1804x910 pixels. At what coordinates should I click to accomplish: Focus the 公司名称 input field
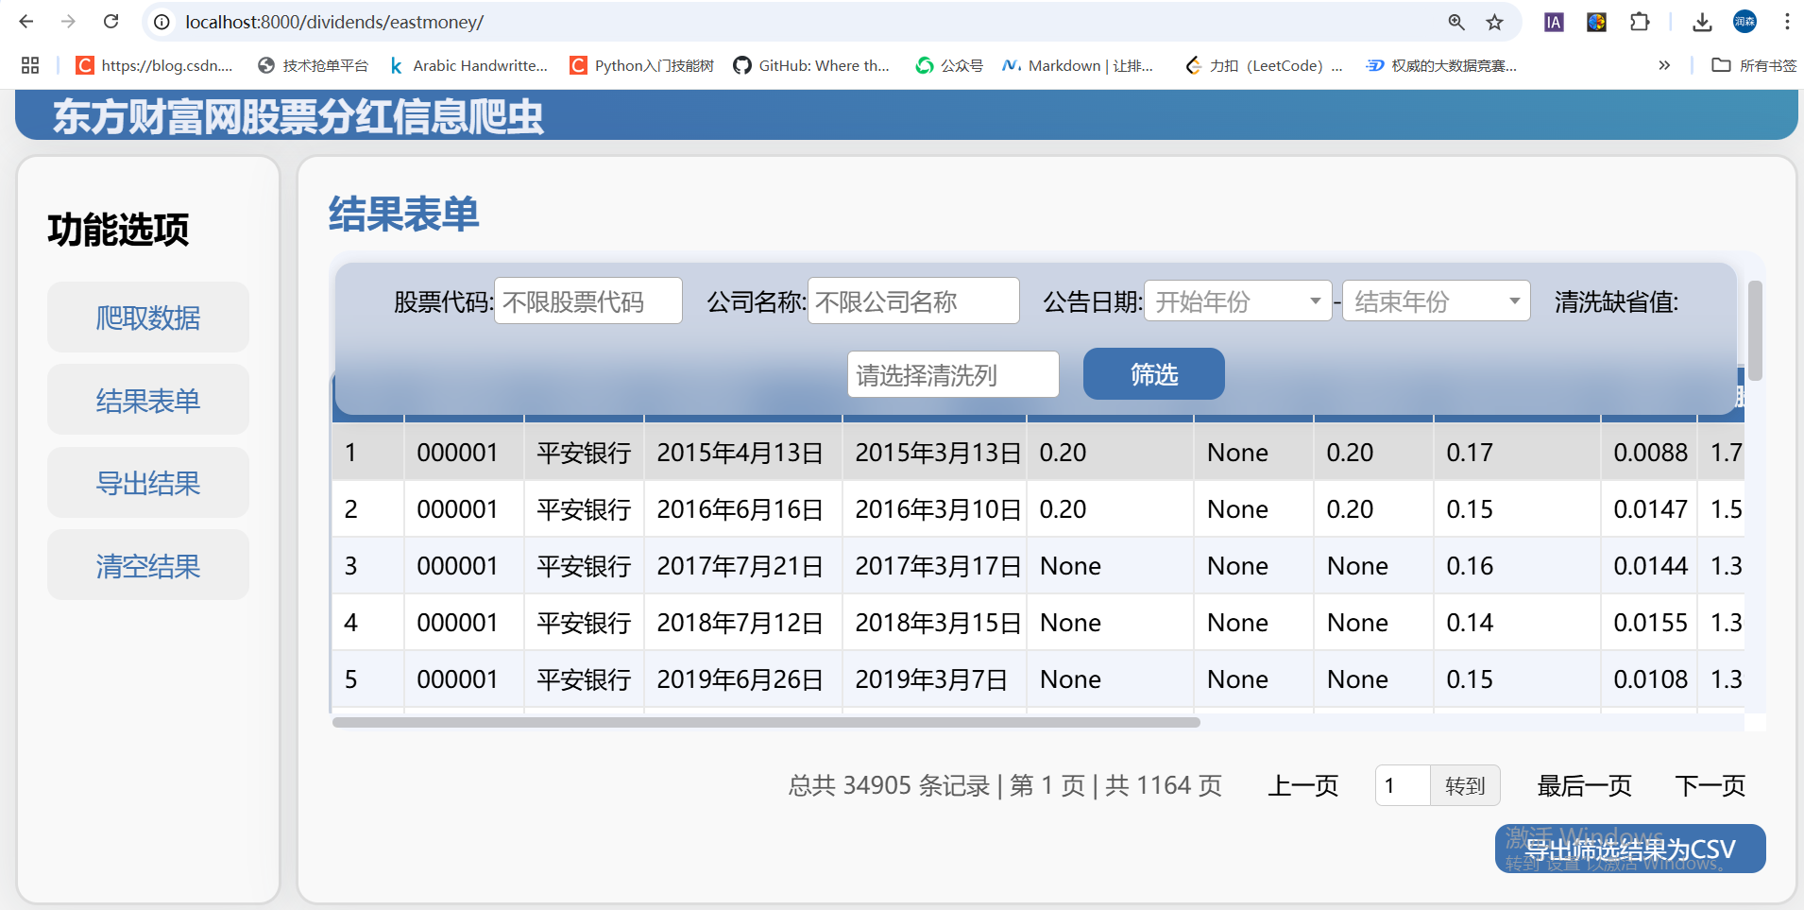913,300
